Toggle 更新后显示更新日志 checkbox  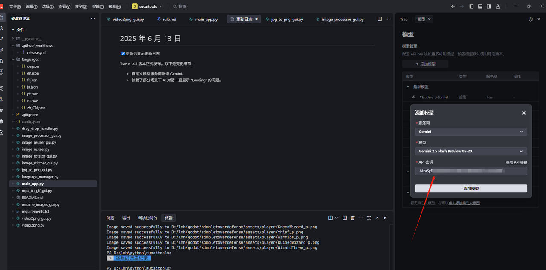coord(123,53)
